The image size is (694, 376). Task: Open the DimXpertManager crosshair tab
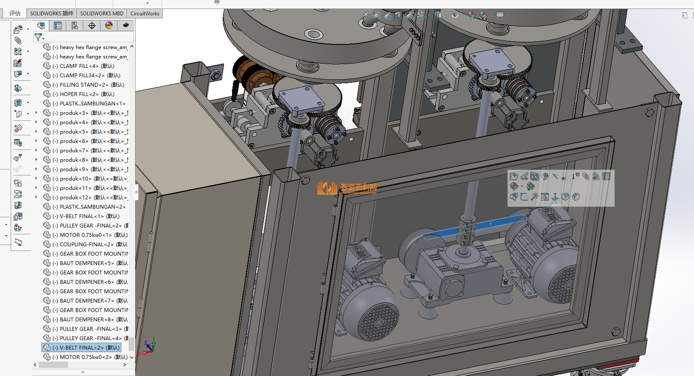coord(92,26)
